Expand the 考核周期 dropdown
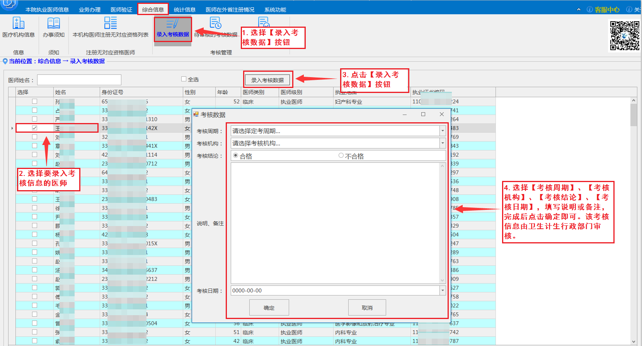This screenshot has height=346, width=642. click(x=443, y=131)
